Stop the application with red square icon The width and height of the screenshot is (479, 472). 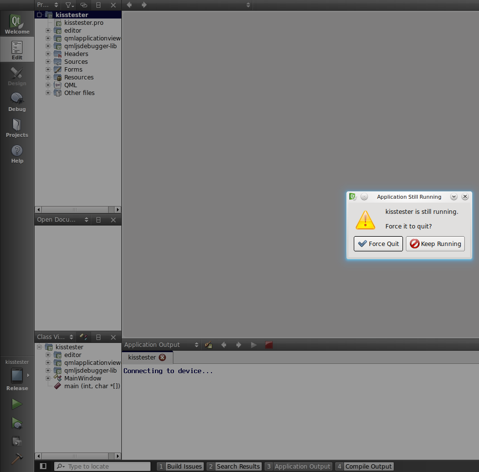(268, 345)
